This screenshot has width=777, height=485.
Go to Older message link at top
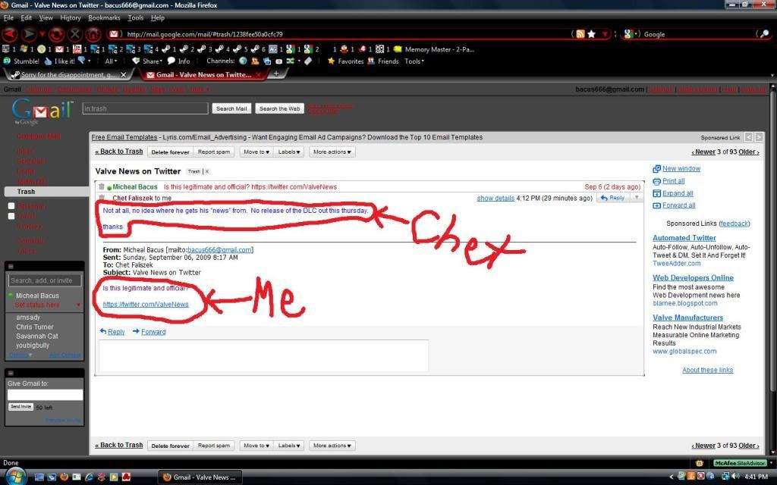click(x=748, y=152)
